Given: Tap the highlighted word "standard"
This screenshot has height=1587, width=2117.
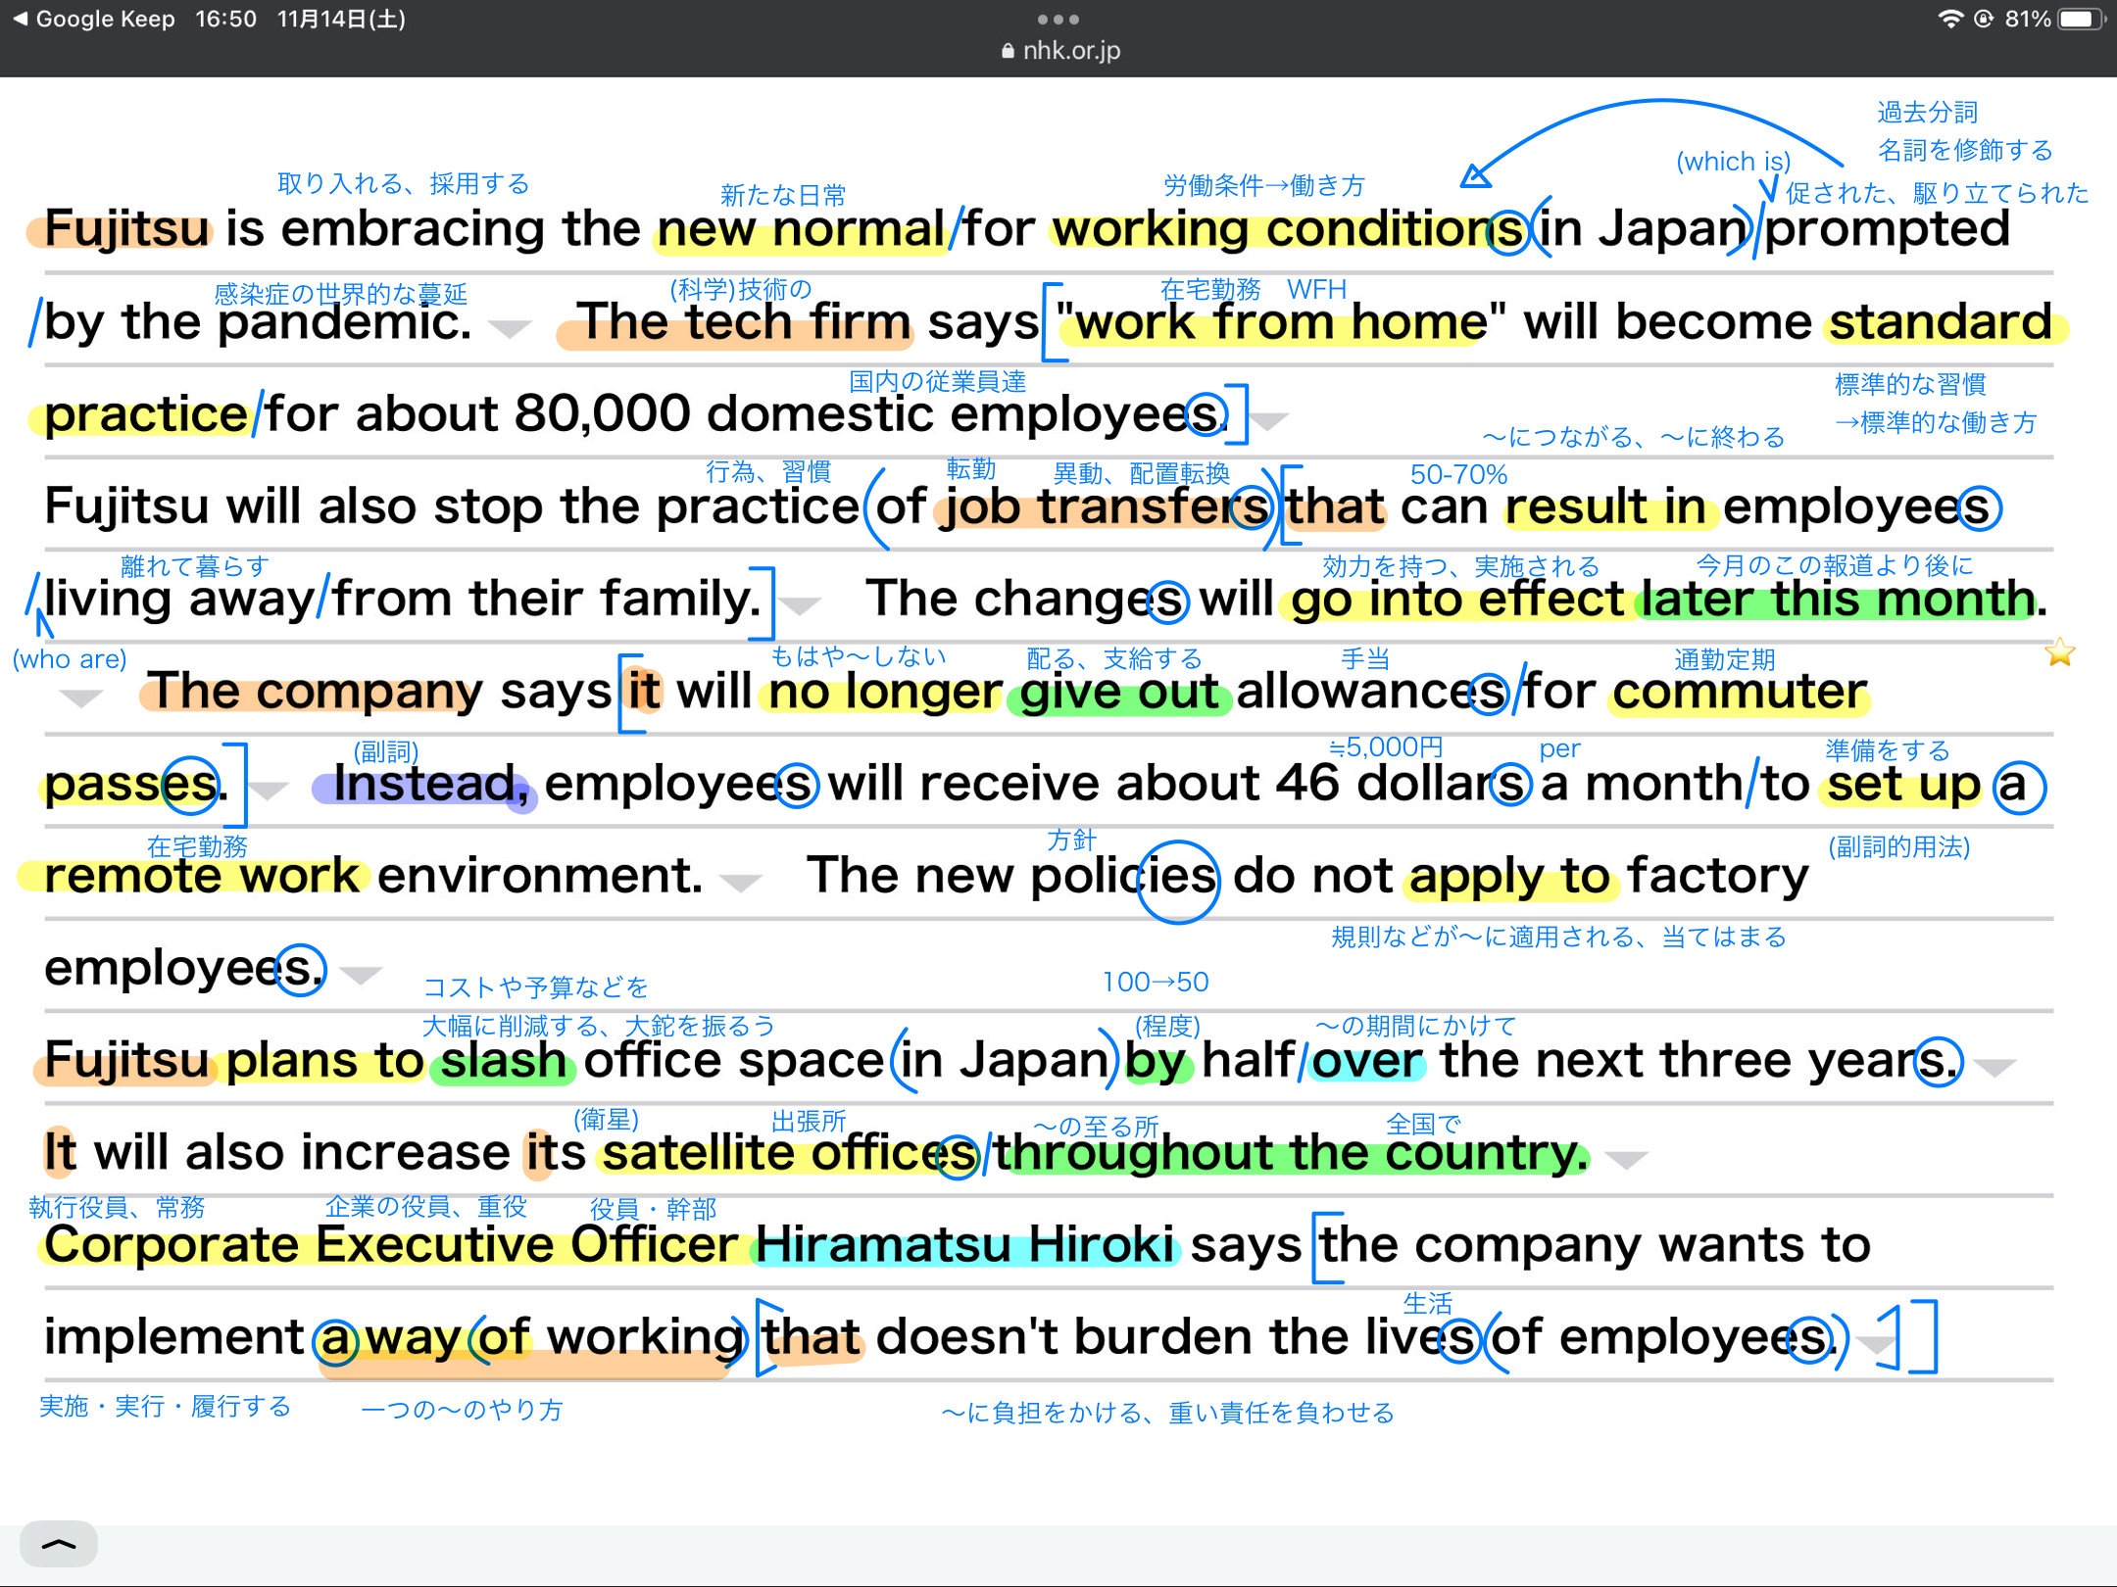Looking at the screenshot, I should (1941, 322).
